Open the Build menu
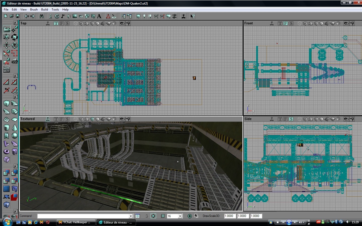This screenshot has height=226, width=362. tap(44, 10)
